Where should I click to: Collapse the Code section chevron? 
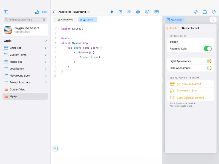pyautogui.click(x=46, y=41)
